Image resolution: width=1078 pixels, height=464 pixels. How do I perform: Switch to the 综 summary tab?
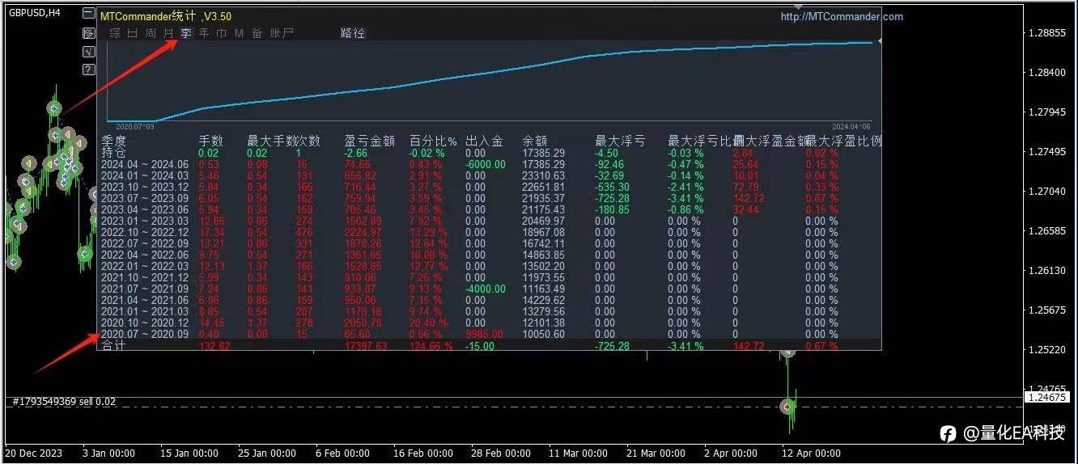[115, 33]
